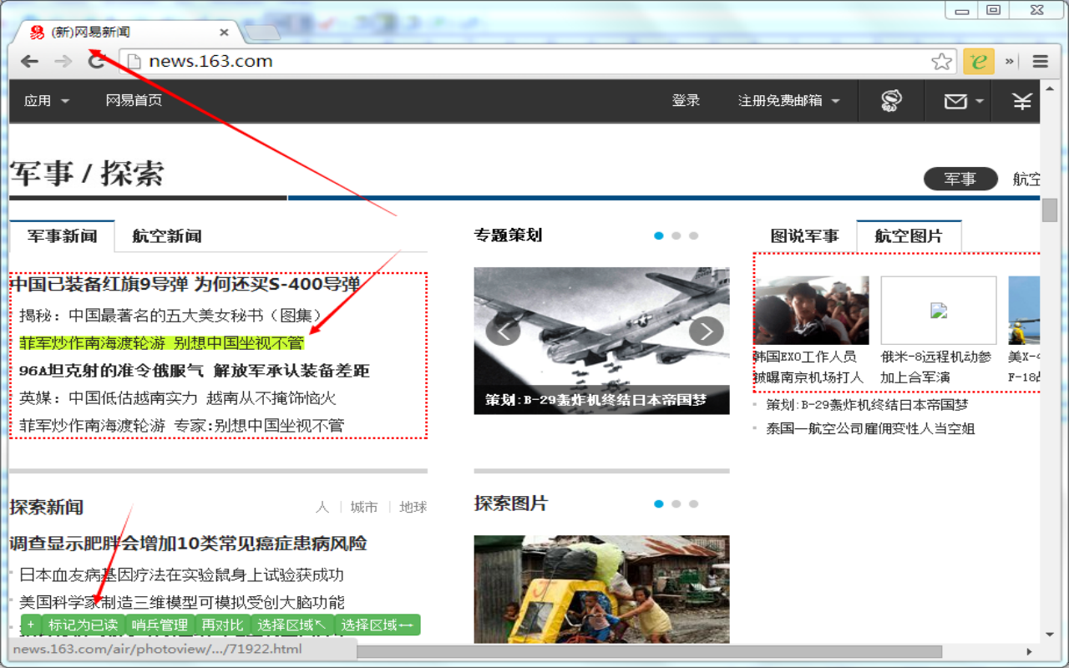The image size is (1069, 668).
Task: Click the browser back arrow
Action: 29,60
